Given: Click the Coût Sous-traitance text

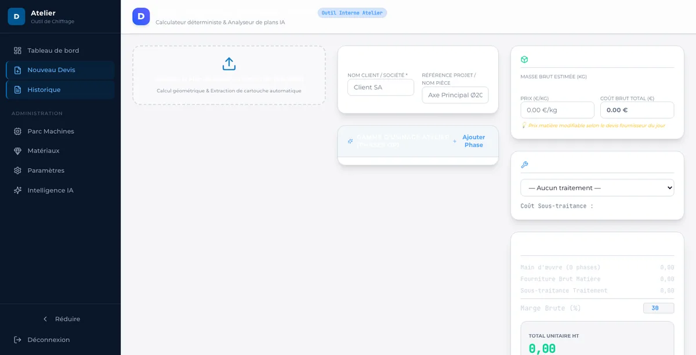Looking at the screenshot, I should point(557,206).
